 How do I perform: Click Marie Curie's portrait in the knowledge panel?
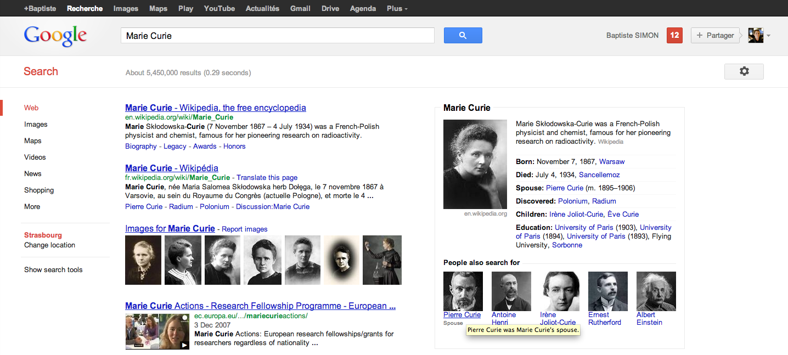475,164
